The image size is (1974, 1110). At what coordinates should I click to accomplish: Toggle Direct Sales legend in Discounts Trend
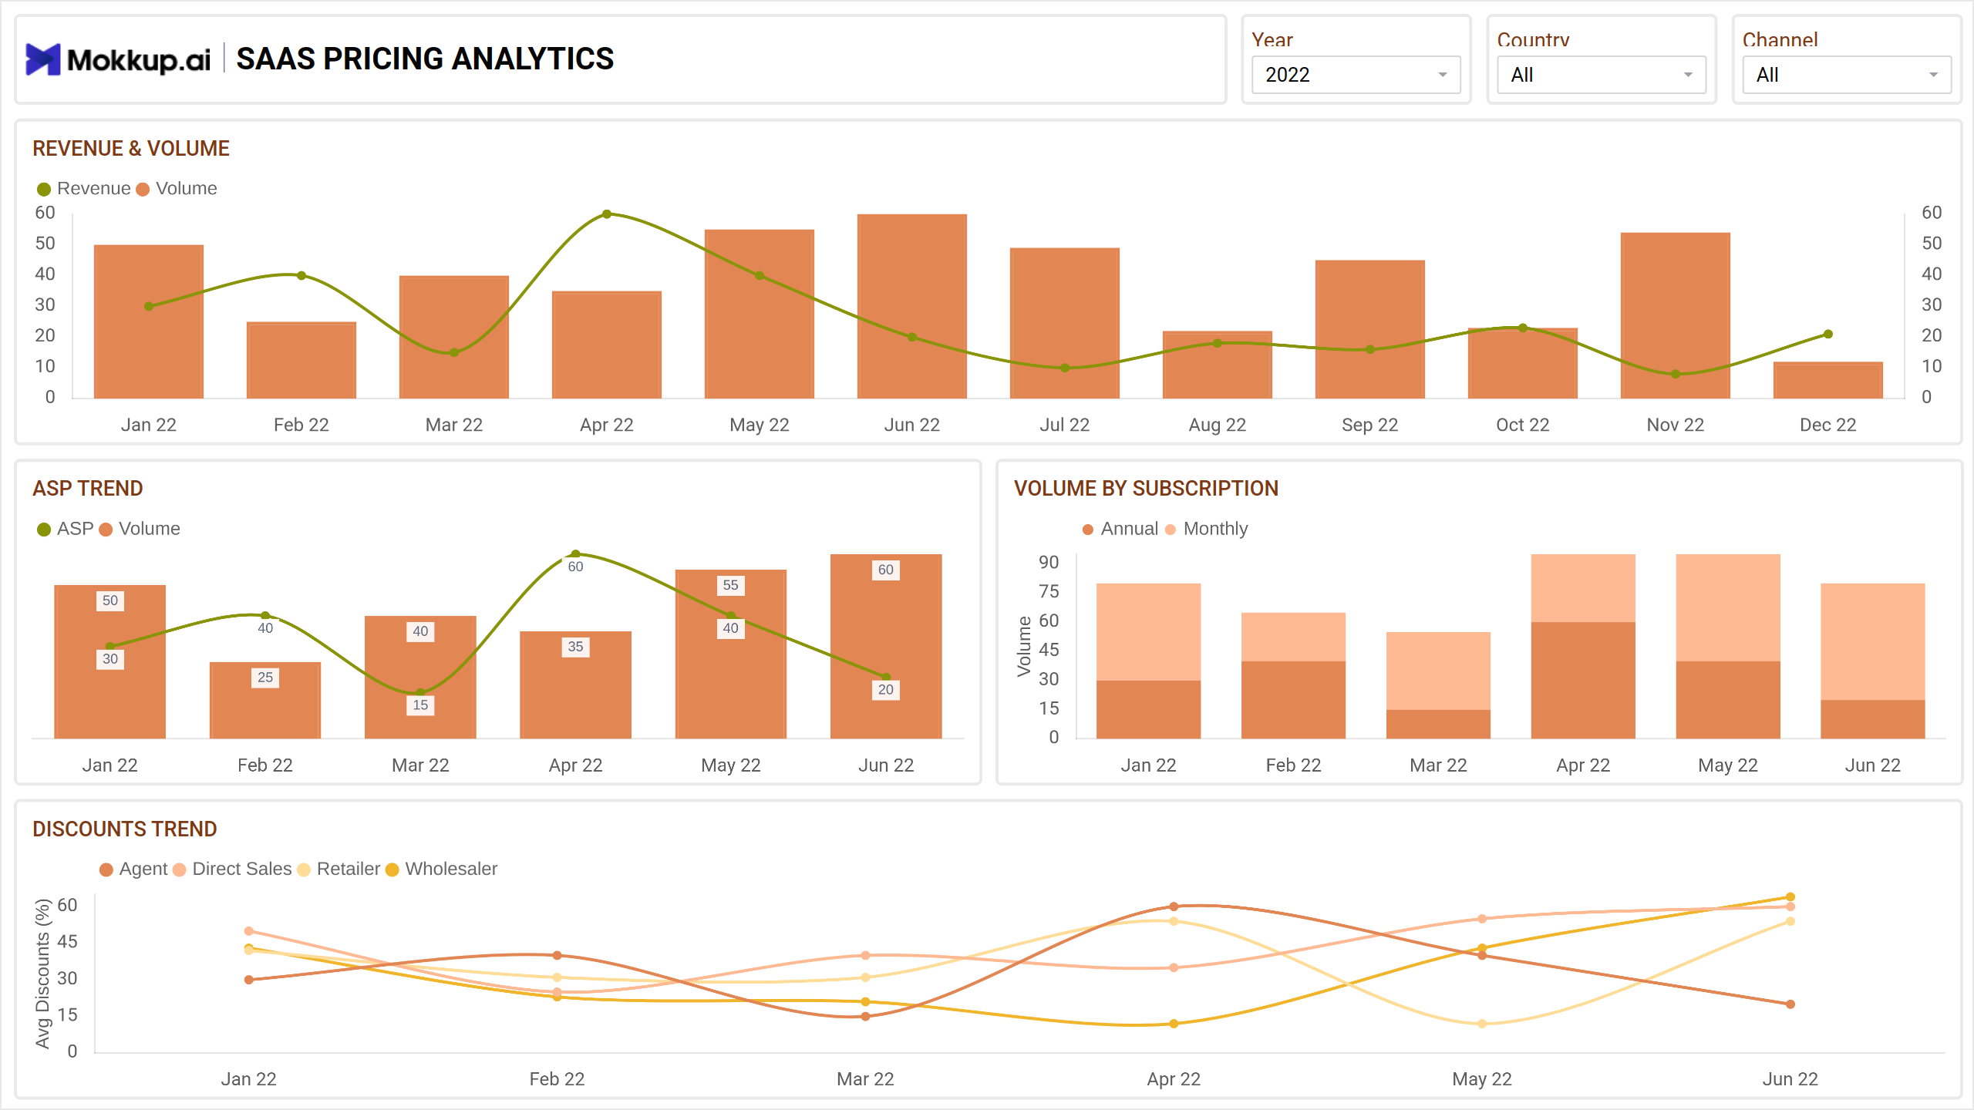pyautogui.click(x=232, y=869)
